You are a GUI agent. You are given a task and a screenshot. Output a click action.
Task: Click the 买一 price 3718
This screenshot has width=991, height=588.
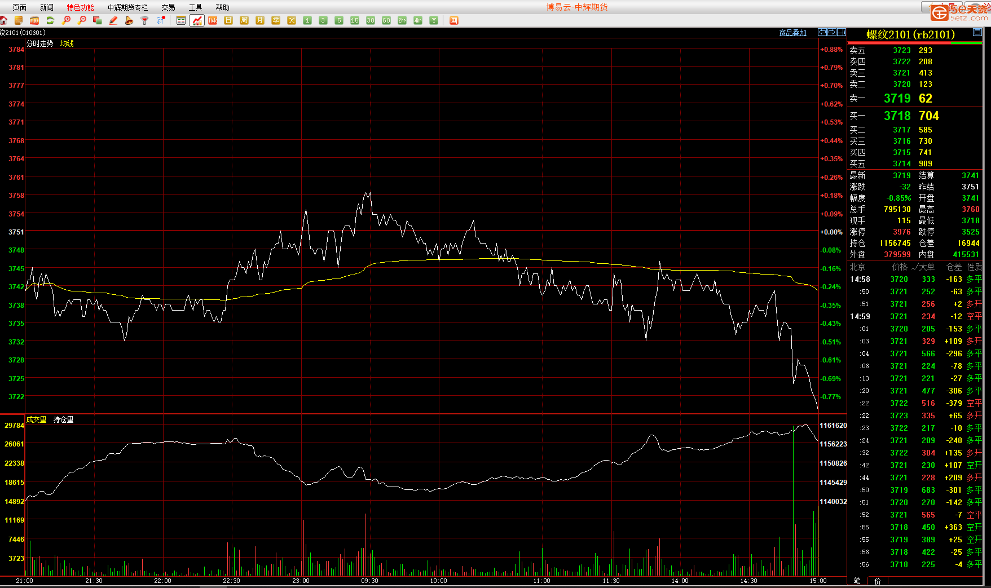click(x=897, y=116)
